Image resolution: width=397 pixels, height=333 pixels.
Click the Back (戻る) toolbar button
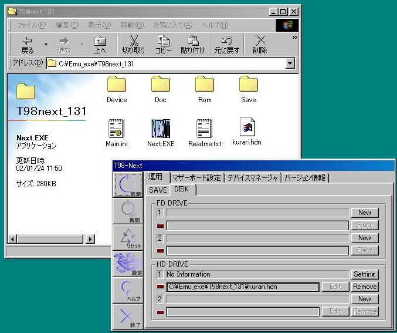pyautogui.click(x=28, y=45)
